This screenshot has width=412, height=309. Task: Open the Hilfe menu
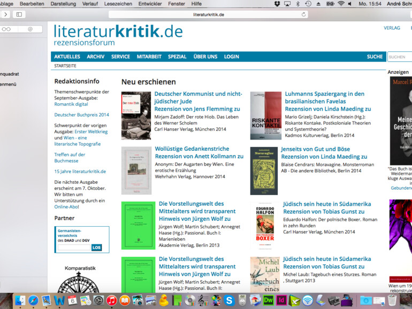[x=196, y=4]
